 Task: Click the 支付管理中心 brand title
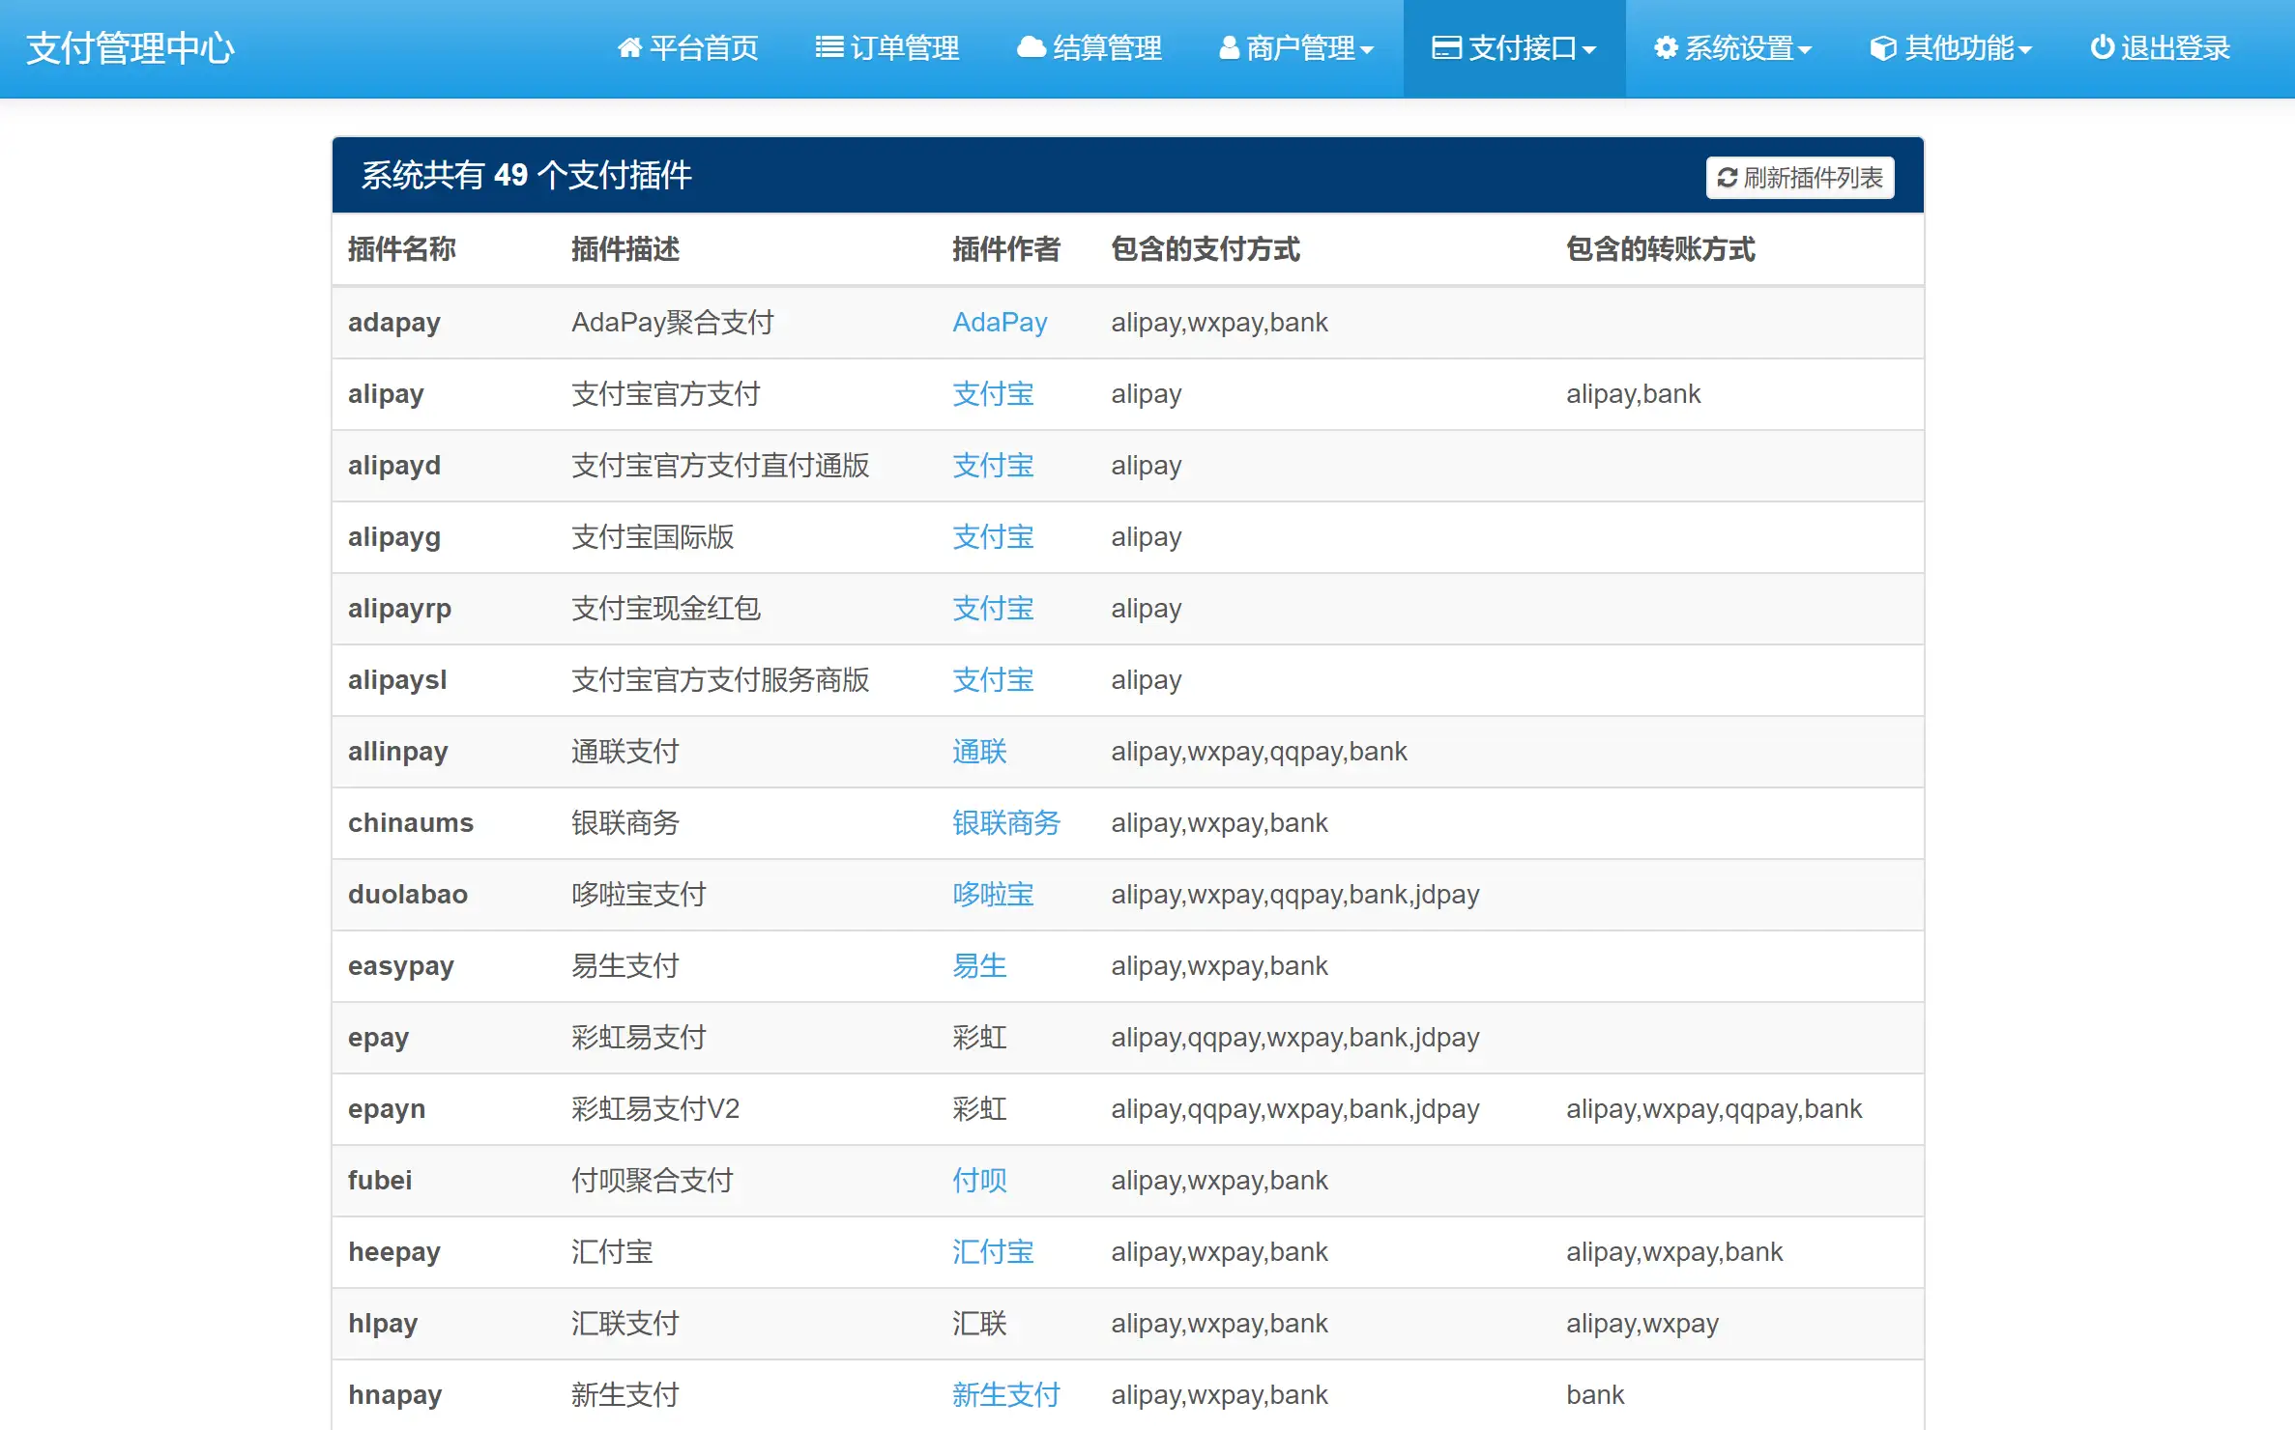pyautogui.click(x=131, y=47)
